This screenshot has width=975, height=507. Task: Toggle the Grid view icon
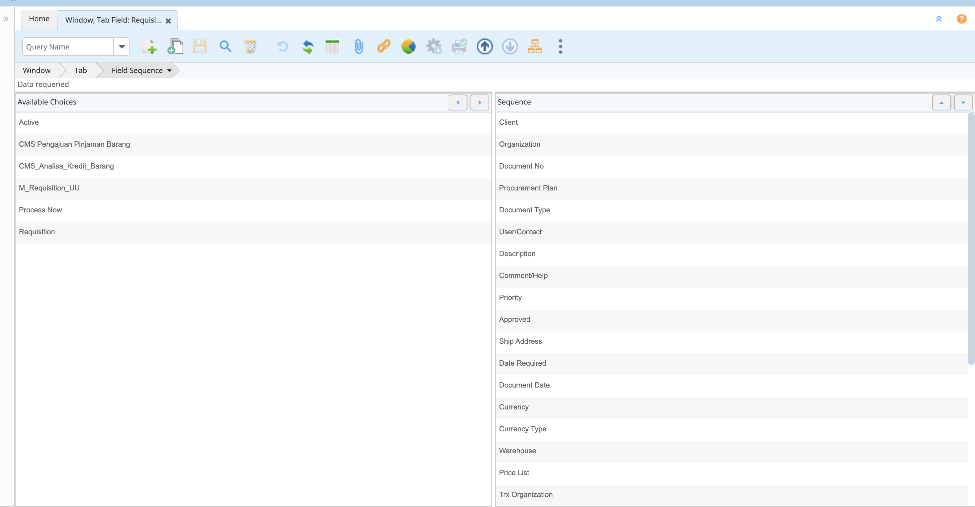[x=332, y=46]
